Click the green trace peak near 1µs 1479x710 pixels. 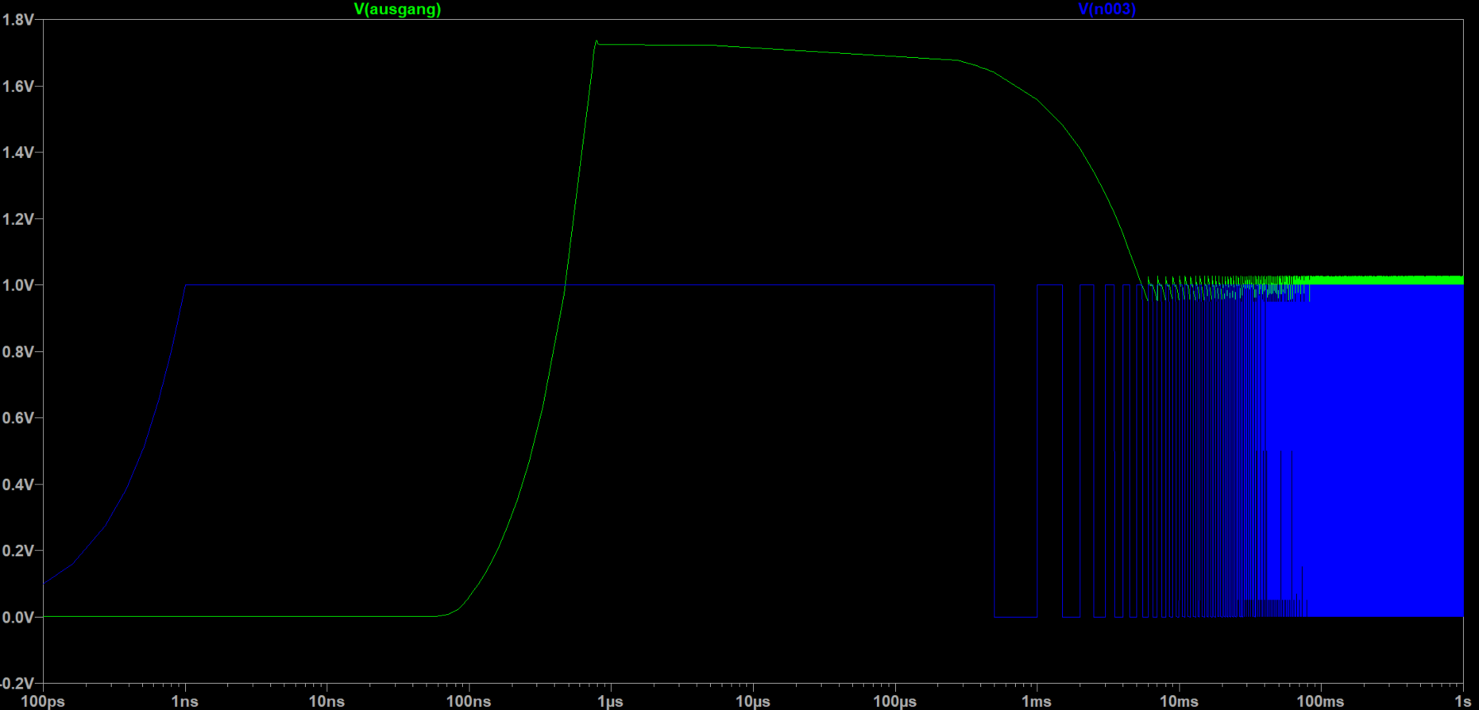click(x=597, y=41)
